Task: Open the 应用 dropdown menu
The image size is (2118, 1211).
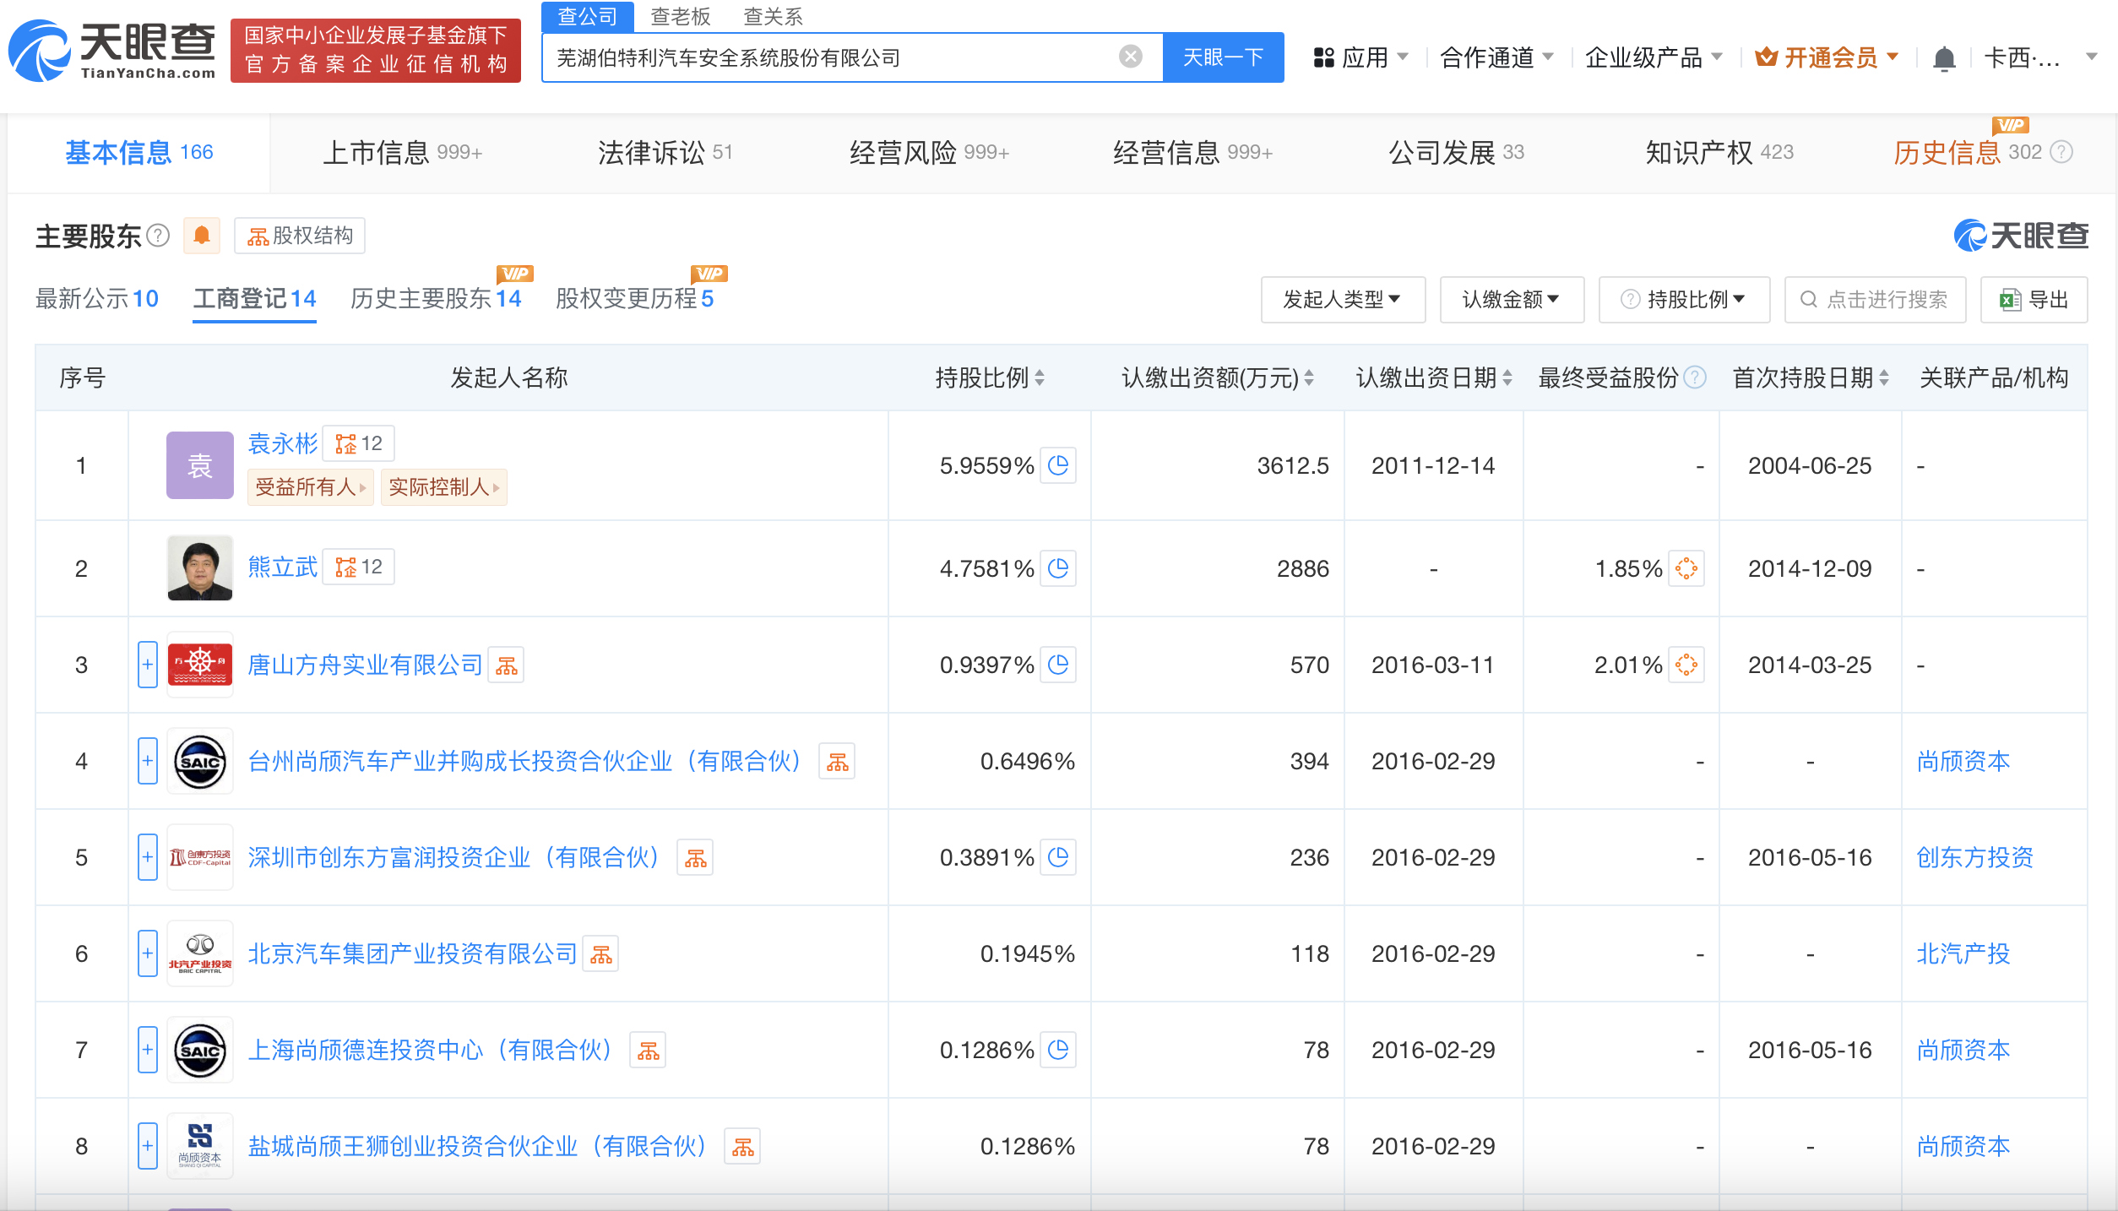Action: coord(1361,57)
